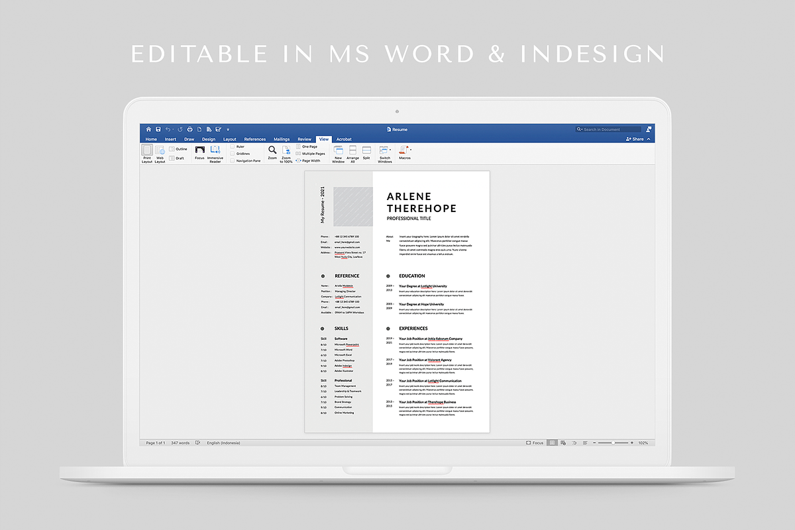The width and height of the screenshot is (795, 530).
Task: Print the document with printer icon
Action: click(x=189, y=129)
